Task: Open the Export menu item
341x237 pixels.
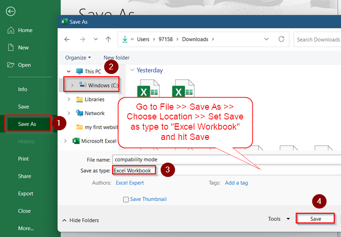Action: point(26,194)
